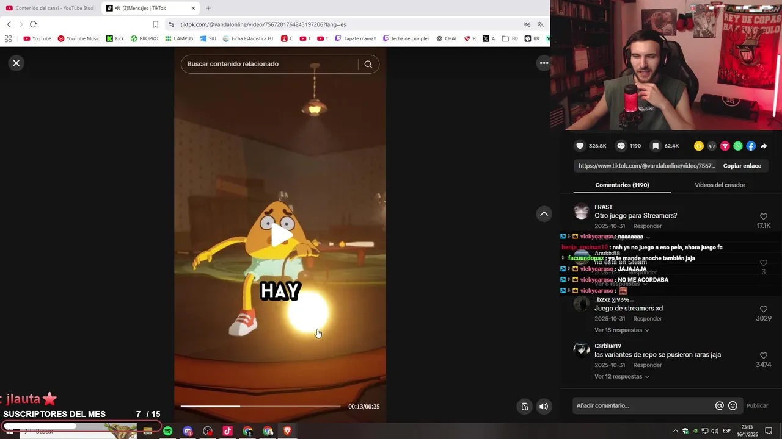Click the Publicar button
782x439 pixels.
coord(757,405)
